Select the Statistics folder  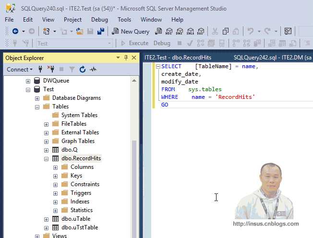[x=82, y=210]
